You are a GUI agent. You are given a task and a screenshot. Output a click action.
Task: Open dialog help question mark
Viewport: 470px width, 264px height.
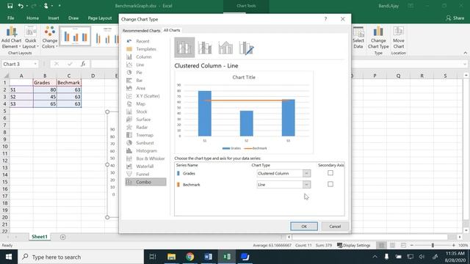[x=325, y=19]
